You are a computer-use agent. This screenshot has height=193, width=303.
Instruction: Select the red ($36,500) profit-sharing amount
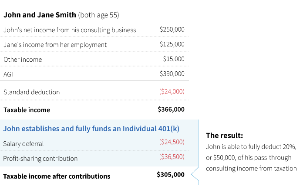(x=172, y=157)
